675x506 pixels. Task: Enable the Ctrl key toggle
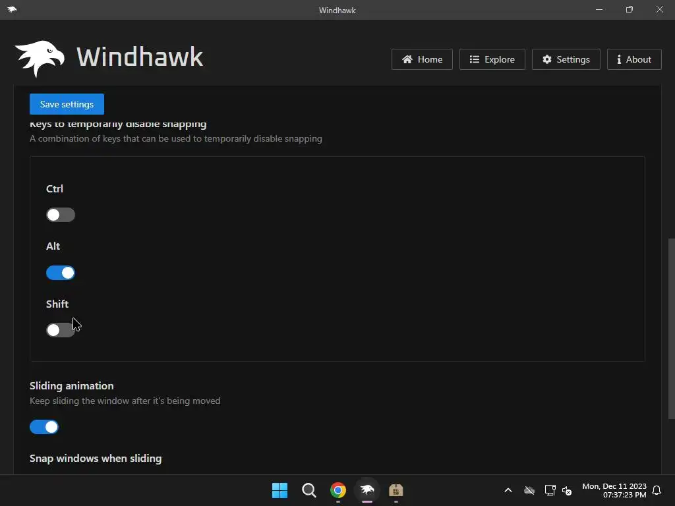click(x=61, y=215)
